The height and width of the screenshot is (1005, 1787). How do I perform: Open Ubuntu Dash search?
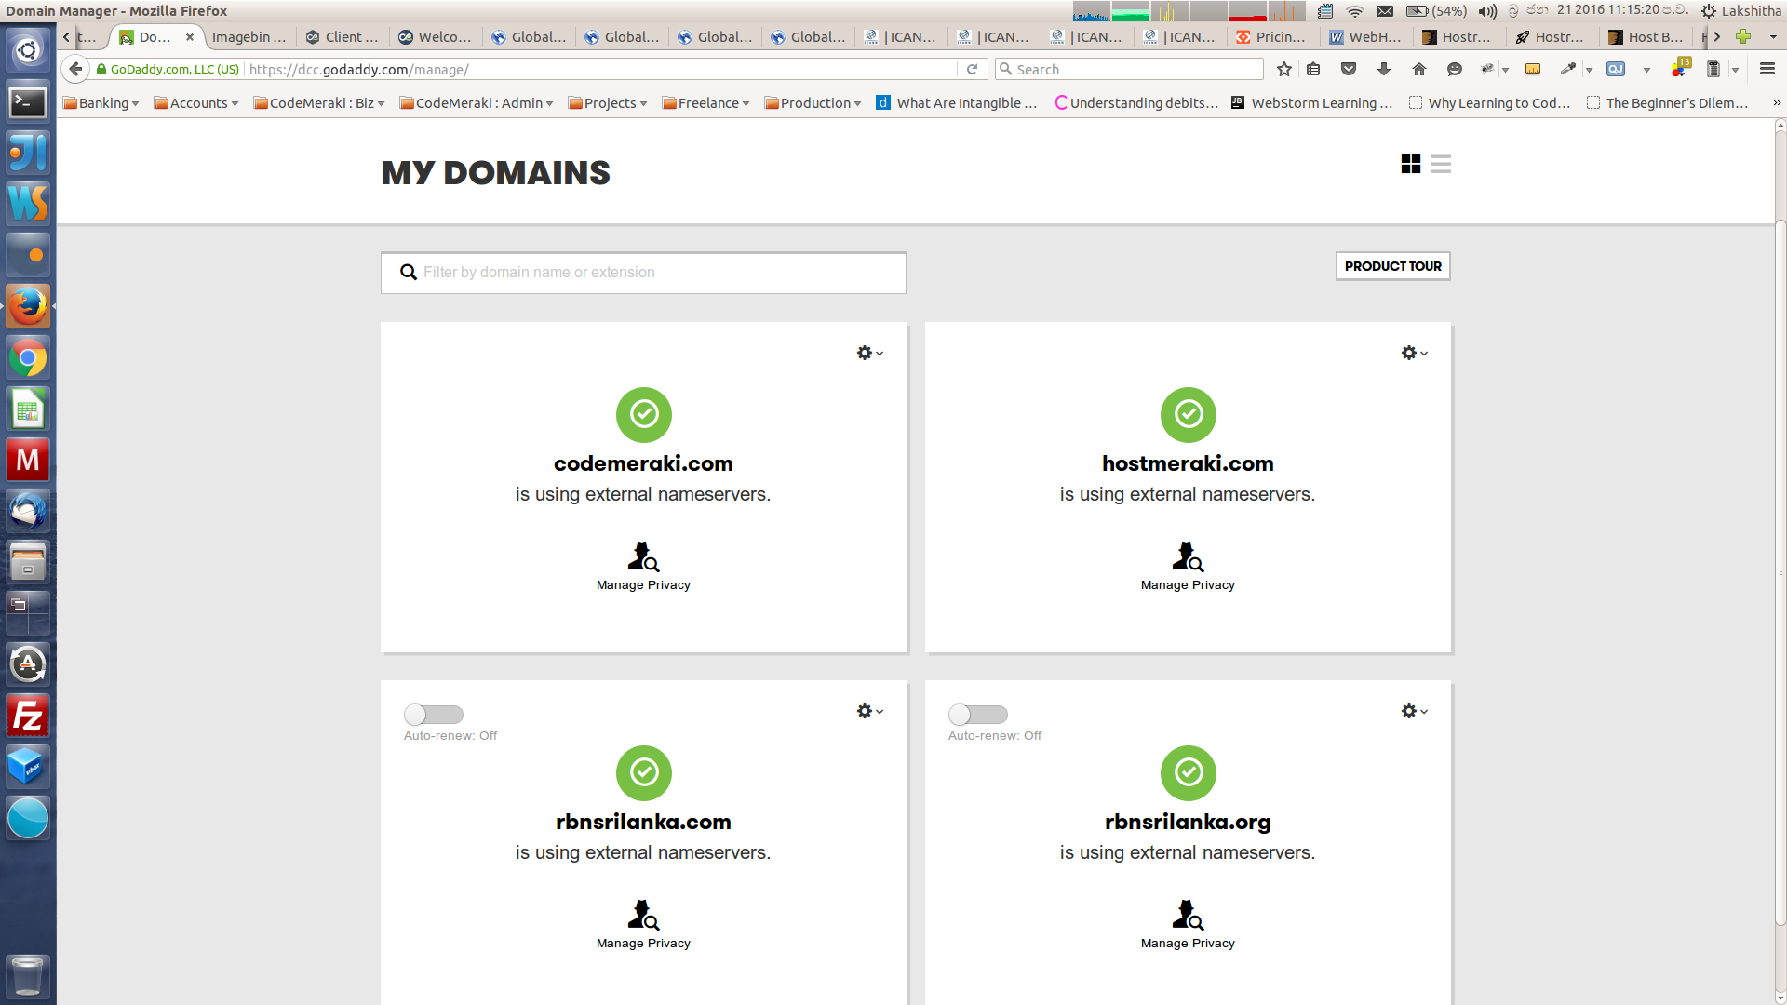28,49
